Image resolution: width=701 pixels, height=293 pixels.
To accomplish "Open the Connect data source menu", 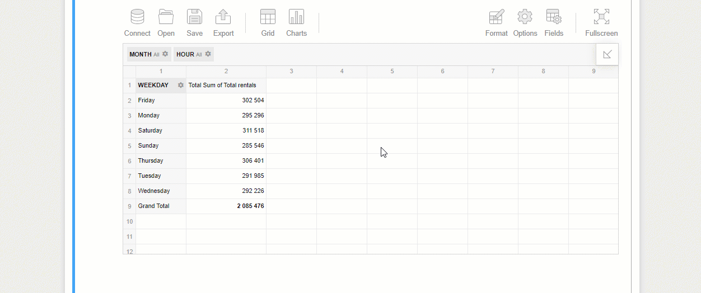I will [x=137, y=23].
